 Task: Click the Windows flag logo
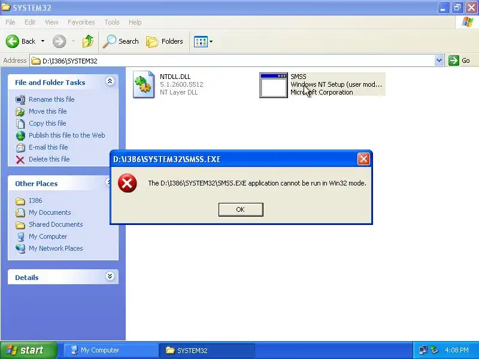click(468, 22)
